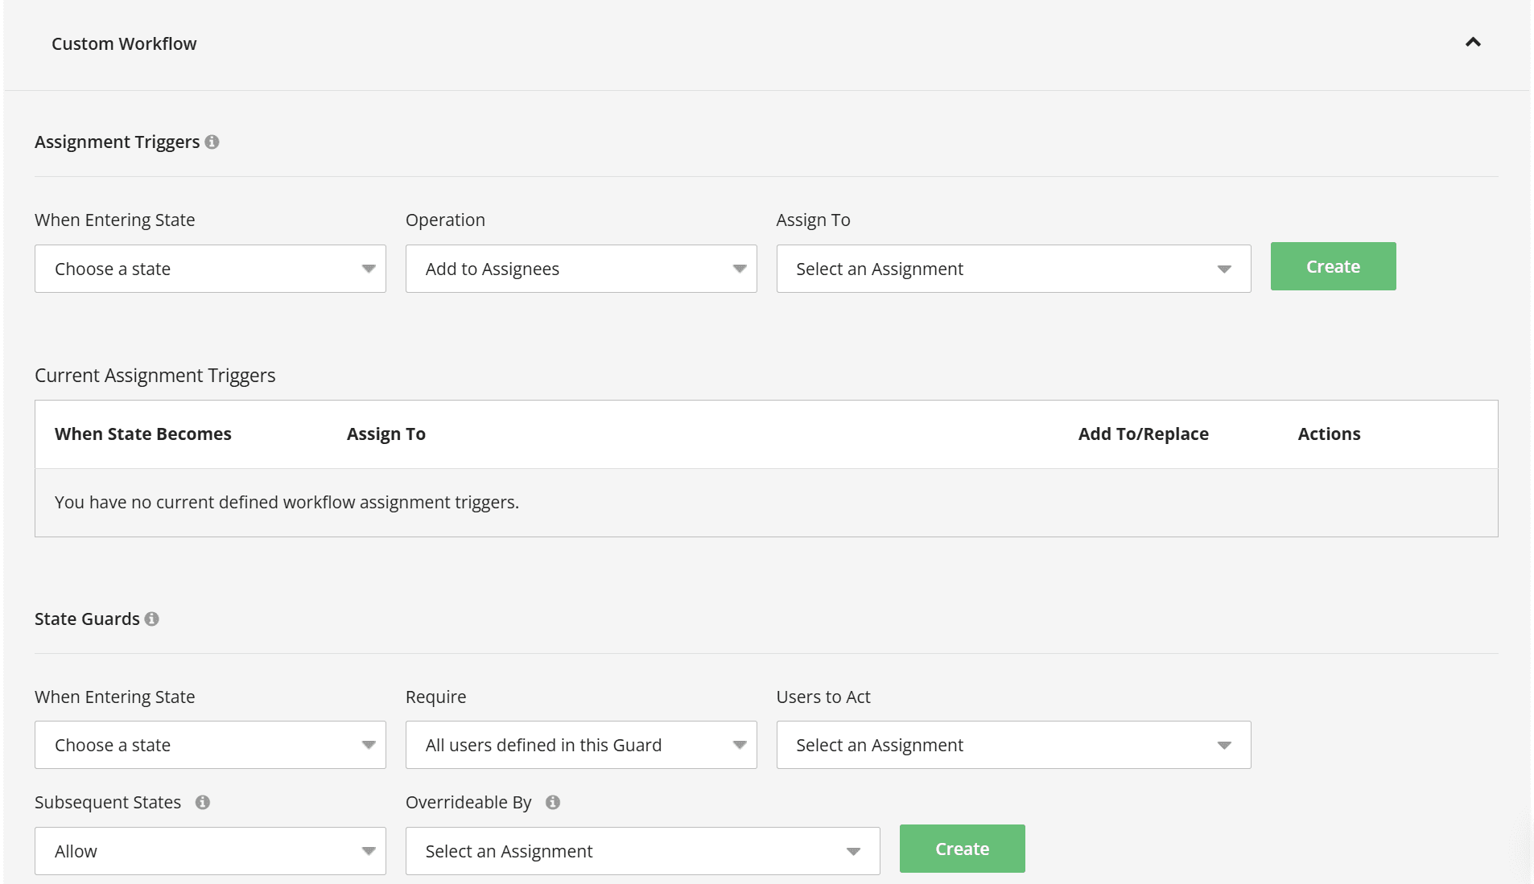This screenshot has width=1534, height=884.
Task: Open State Guards 'Choose a state' dropdown
Action: [210, 745]
